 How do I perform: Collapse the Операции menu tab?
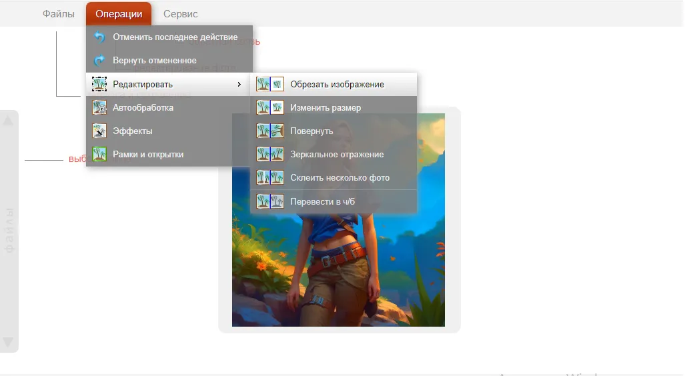119,14
